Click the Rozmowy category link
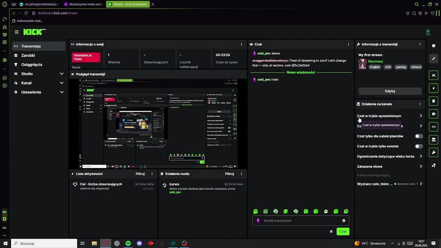Image resolution: width=441 pixels, height=248 pixels. pos(376,61)
